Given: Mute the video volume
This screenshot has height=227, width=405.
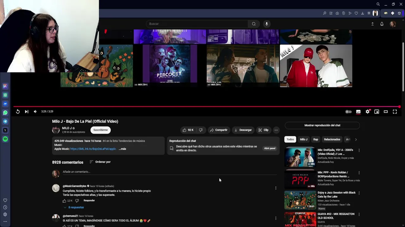Looking at the screenshot, I should (35, 112).
